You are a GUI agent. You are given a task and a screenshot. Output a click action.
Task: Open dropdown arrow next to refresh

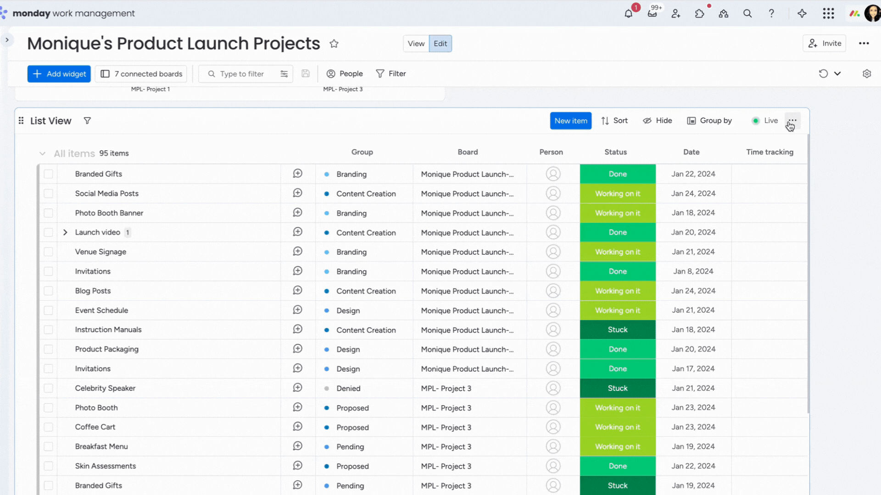(837, 74)
